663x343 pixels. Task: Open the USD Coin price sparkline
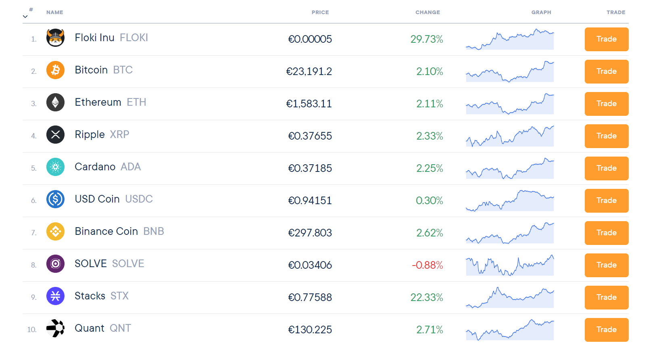510,201
